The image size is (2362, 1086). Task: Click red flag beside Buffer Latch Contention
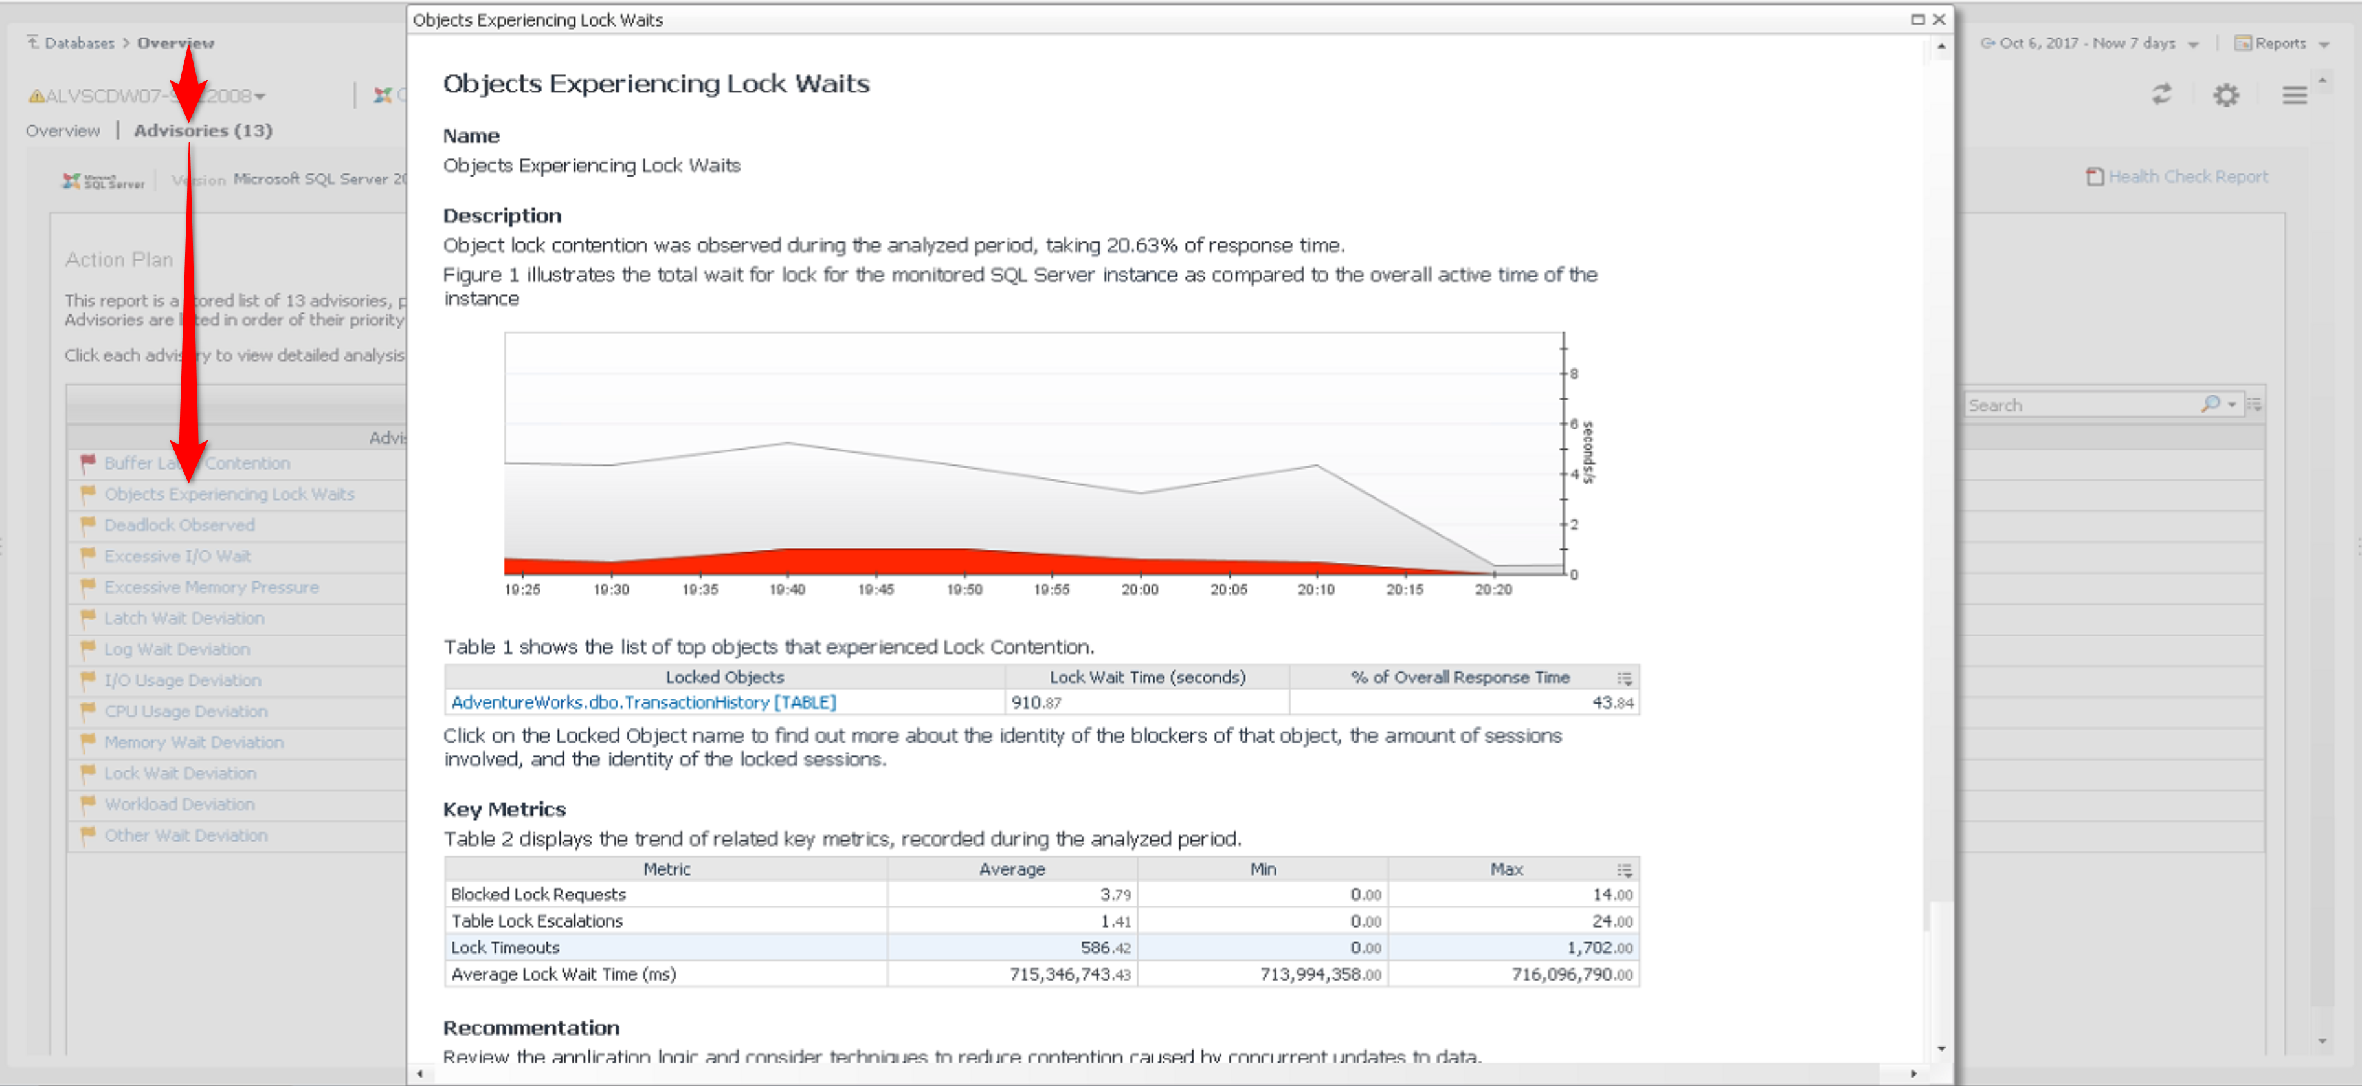click(x=88, y=463)
